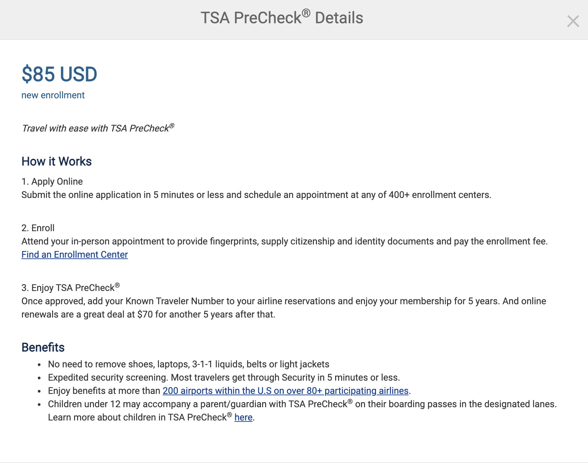Click the 'Attend your in-person appointment' sentence
The width and height of the screenshot is (588, 463).
coord(284,241)
